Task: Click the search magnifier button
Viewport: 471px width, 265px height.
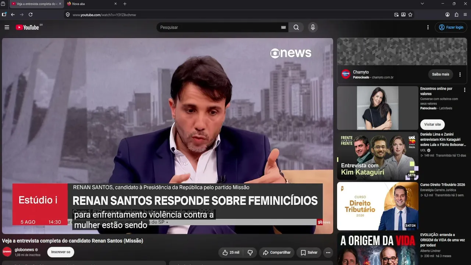Action: click(x=296, y=27)
